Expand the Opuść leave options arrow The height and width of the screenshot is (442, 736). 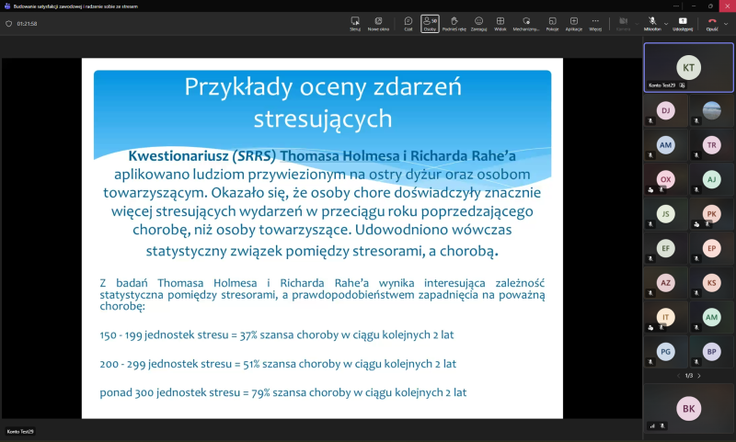726,23
